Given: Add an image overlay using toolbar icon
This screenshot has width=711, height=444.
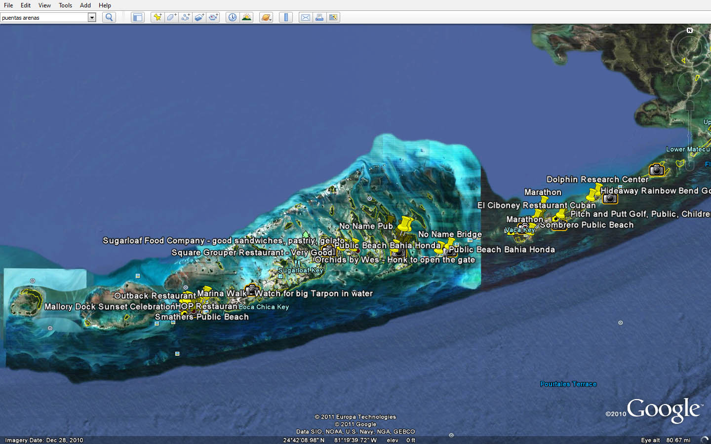Looking at the screenshot, I should (x=199, y=17).
